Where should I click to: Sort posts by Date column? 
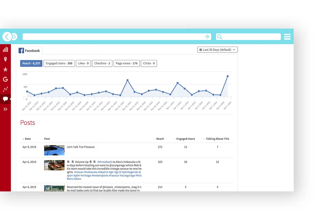pyautogui.click(x=28, y=139)
